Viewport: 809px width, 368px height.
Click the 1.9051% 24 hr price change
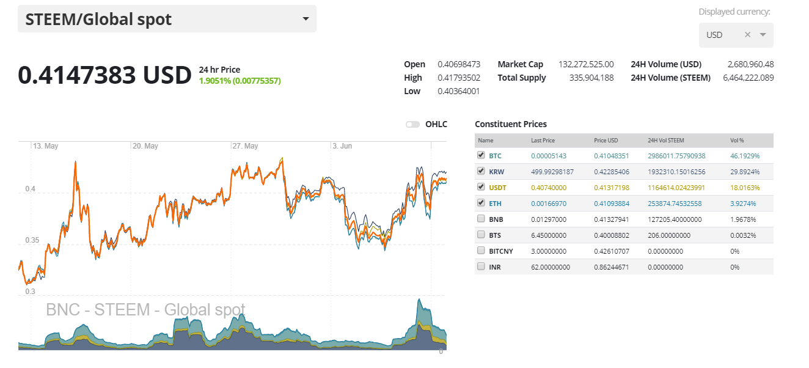[240, 80]
